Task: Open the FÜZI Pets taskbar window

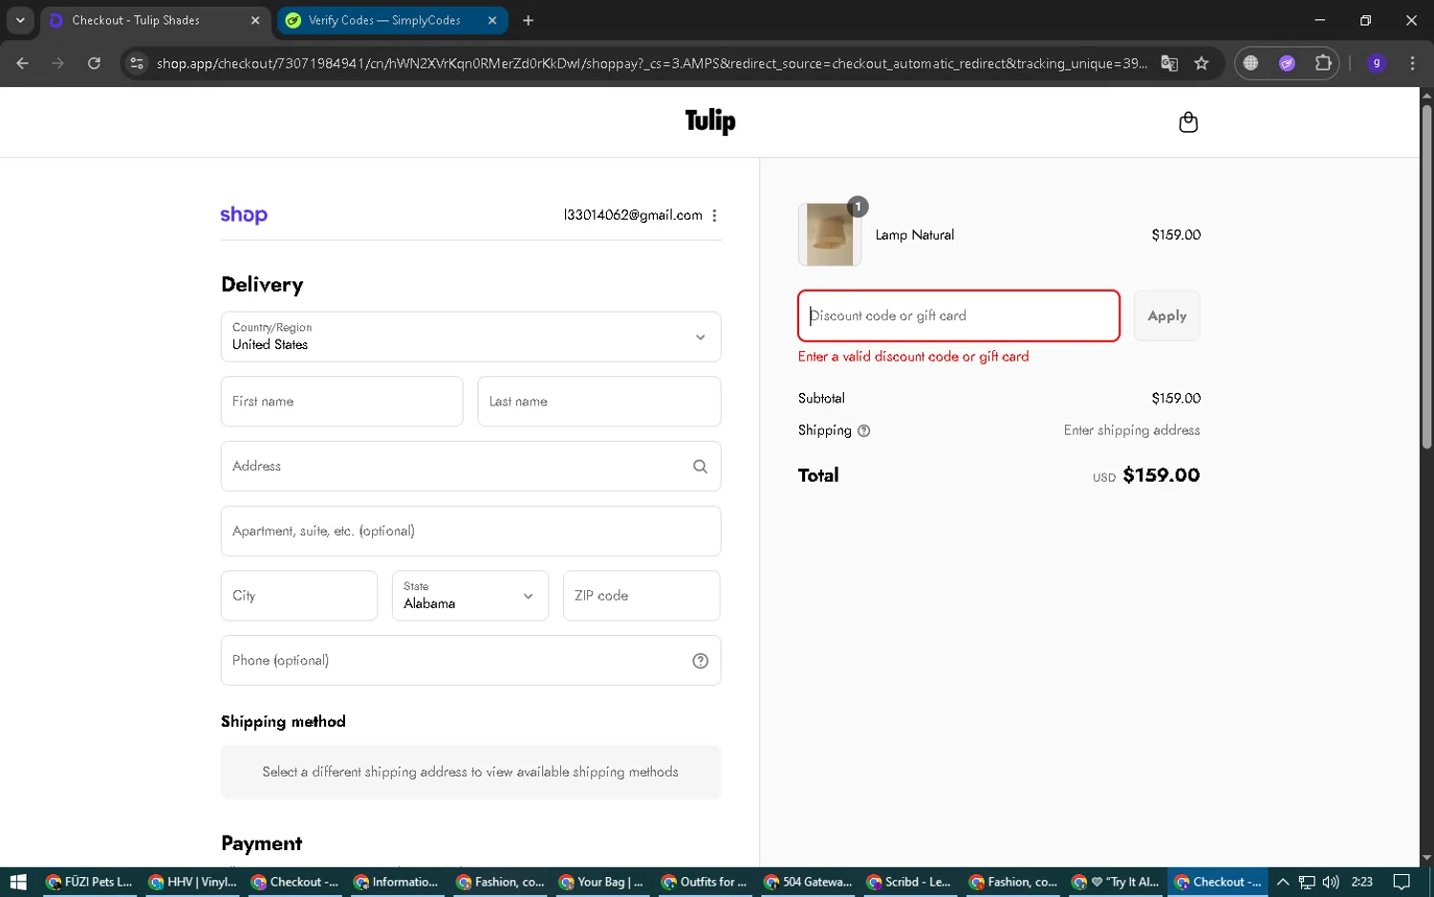Action: coord(89,882)
